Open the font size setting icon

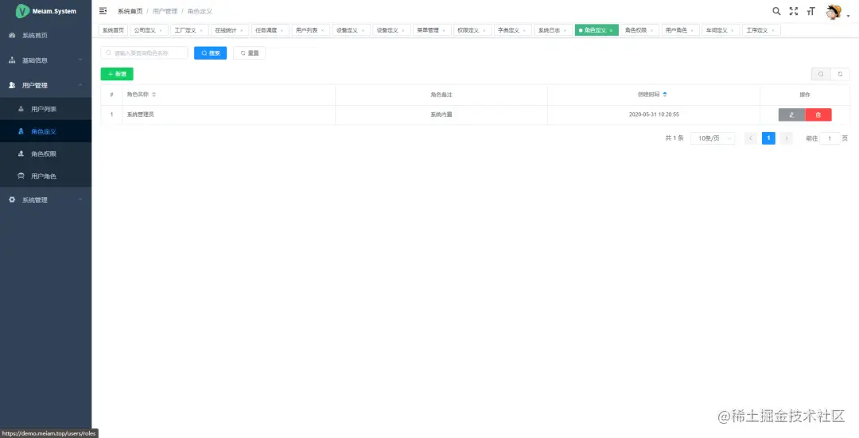pyautogui.click(x=810, y=11)
